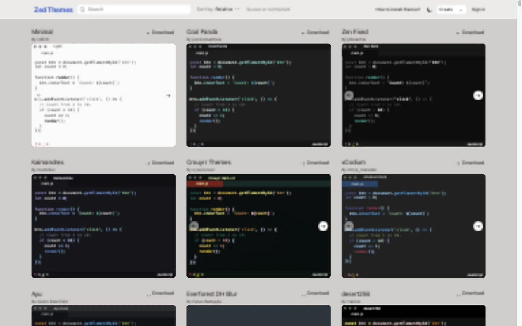Click the Sign in link
The height and width of the screenshot is (326, 522).
pos(478,9)
